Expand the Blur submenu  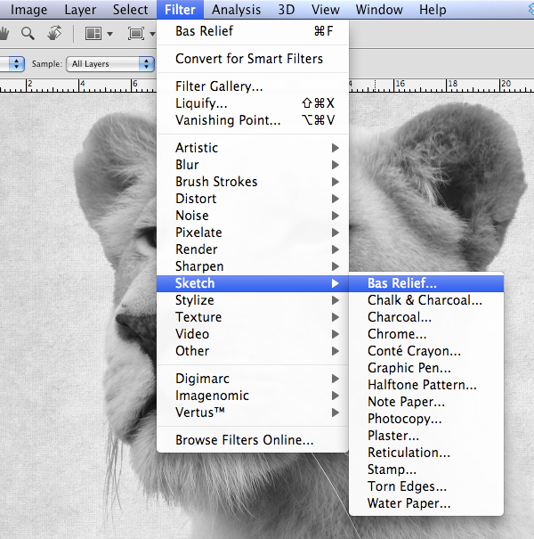pyautogui.click(x=253, y=165)
